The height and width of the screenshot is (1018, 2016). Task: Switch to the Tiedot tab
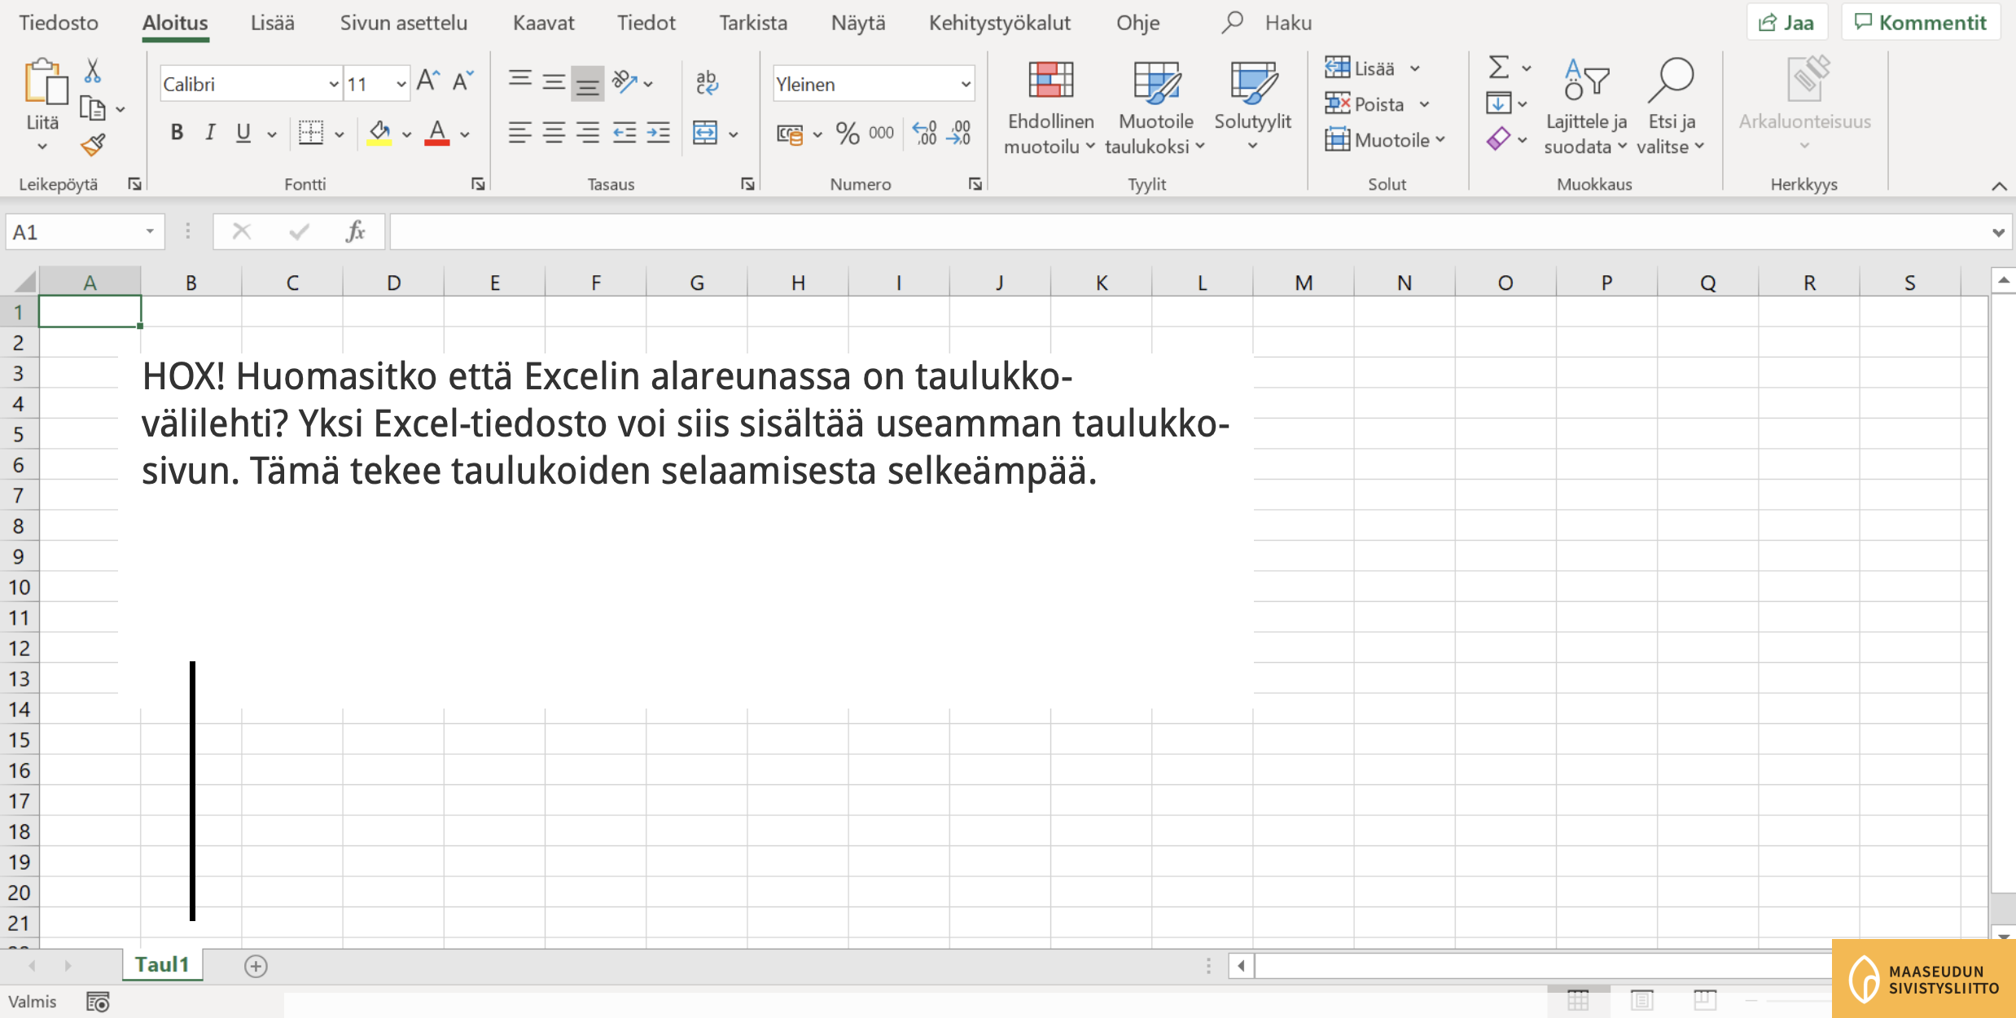646,23
